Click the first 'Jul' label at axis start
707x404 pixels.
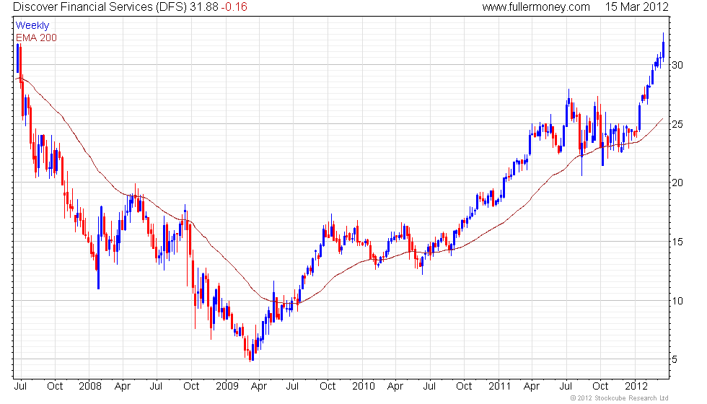coord(20,386)
